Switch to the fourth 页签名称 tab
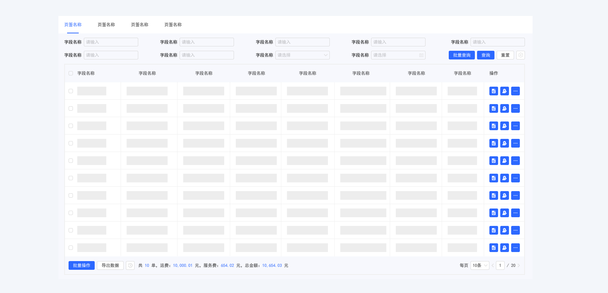Screen dimensions: 608x293 pyautogui.click(x=173, y=25)
